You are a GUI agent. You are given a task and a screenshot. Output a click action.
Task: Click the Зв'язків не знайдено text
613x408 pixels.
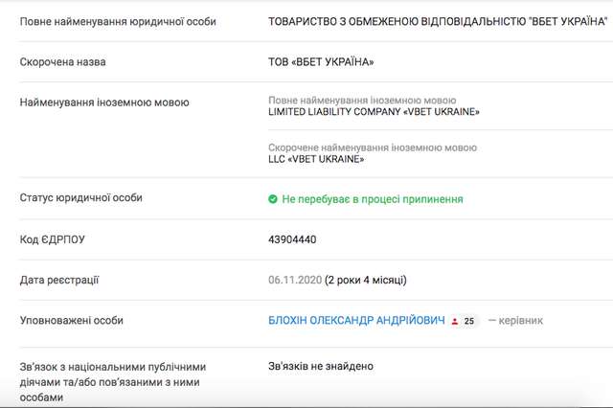click(x=321, y=366)
